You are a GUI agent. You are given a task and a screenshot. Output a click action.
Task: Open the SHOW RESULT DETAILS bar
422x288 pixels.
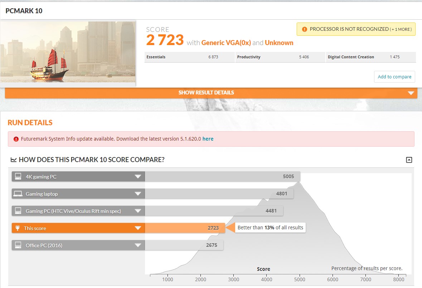click(x=211, y=93)
